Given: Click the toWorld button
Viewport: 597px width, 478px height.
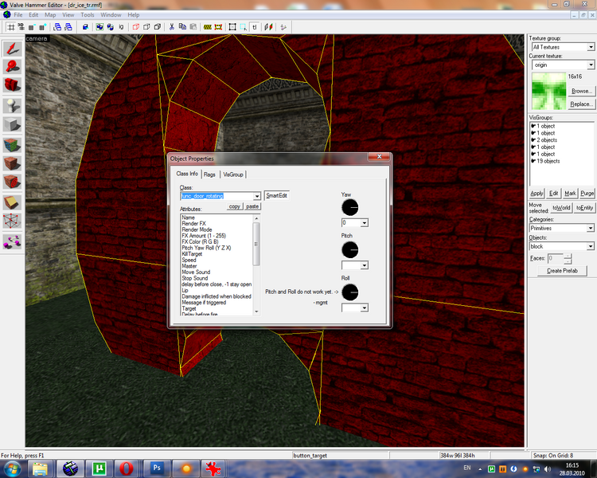Looking at the screenshot, I should coord(561,208).
